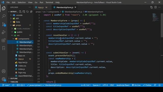Change UTF-8 encoding
The width and height of the screenshot is (163, 92).
(105, 85)
